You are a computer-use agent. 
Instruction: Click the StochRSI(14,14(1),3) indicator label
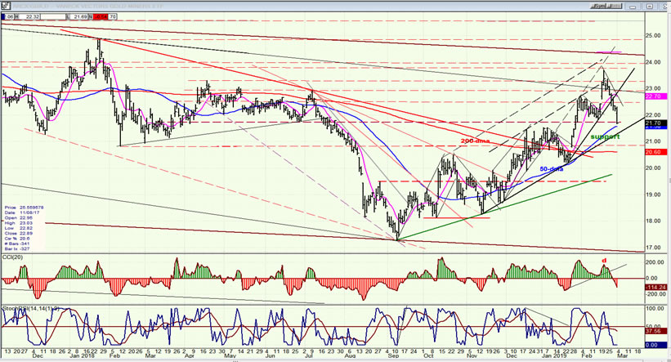pos(31,308)
